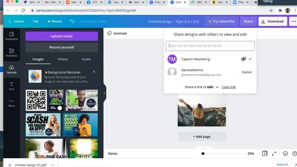Go back with Home chevron
Screen dimensions: 297x167
pyautogui.click(x=9, y=21)
